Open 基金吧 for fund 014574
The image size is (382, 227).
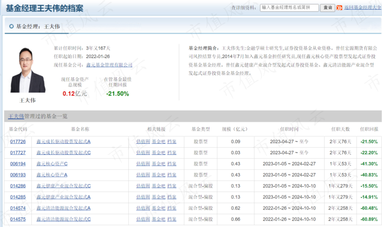(x=159, y=208)
